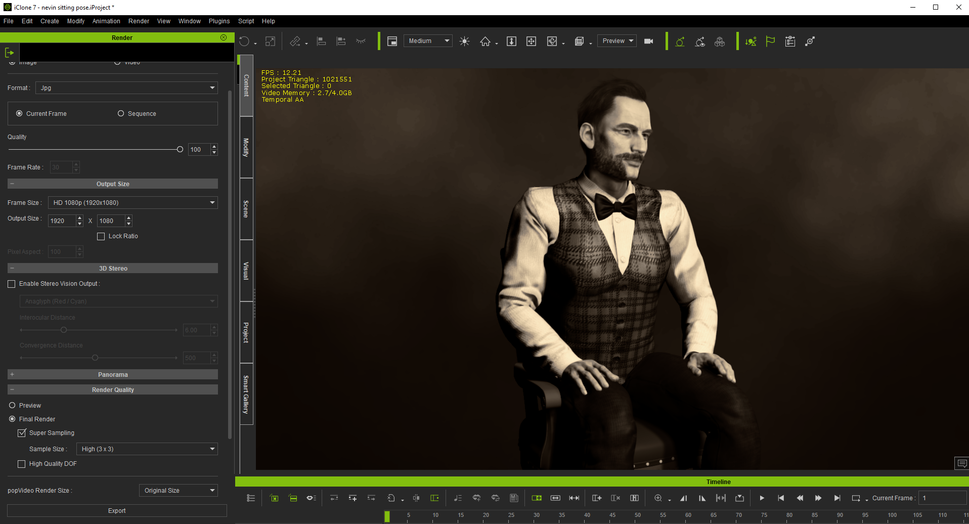Step to previous frame
The width and height of the screenshot is (969, 524).
click(x=800, y=498)
